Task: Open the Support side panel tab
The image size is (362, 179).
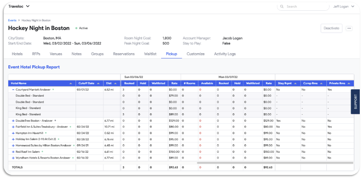Action: [x=355, y=101]
